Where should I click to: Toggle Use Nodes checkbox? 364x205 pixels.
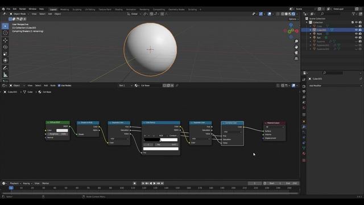click(59, 85)
